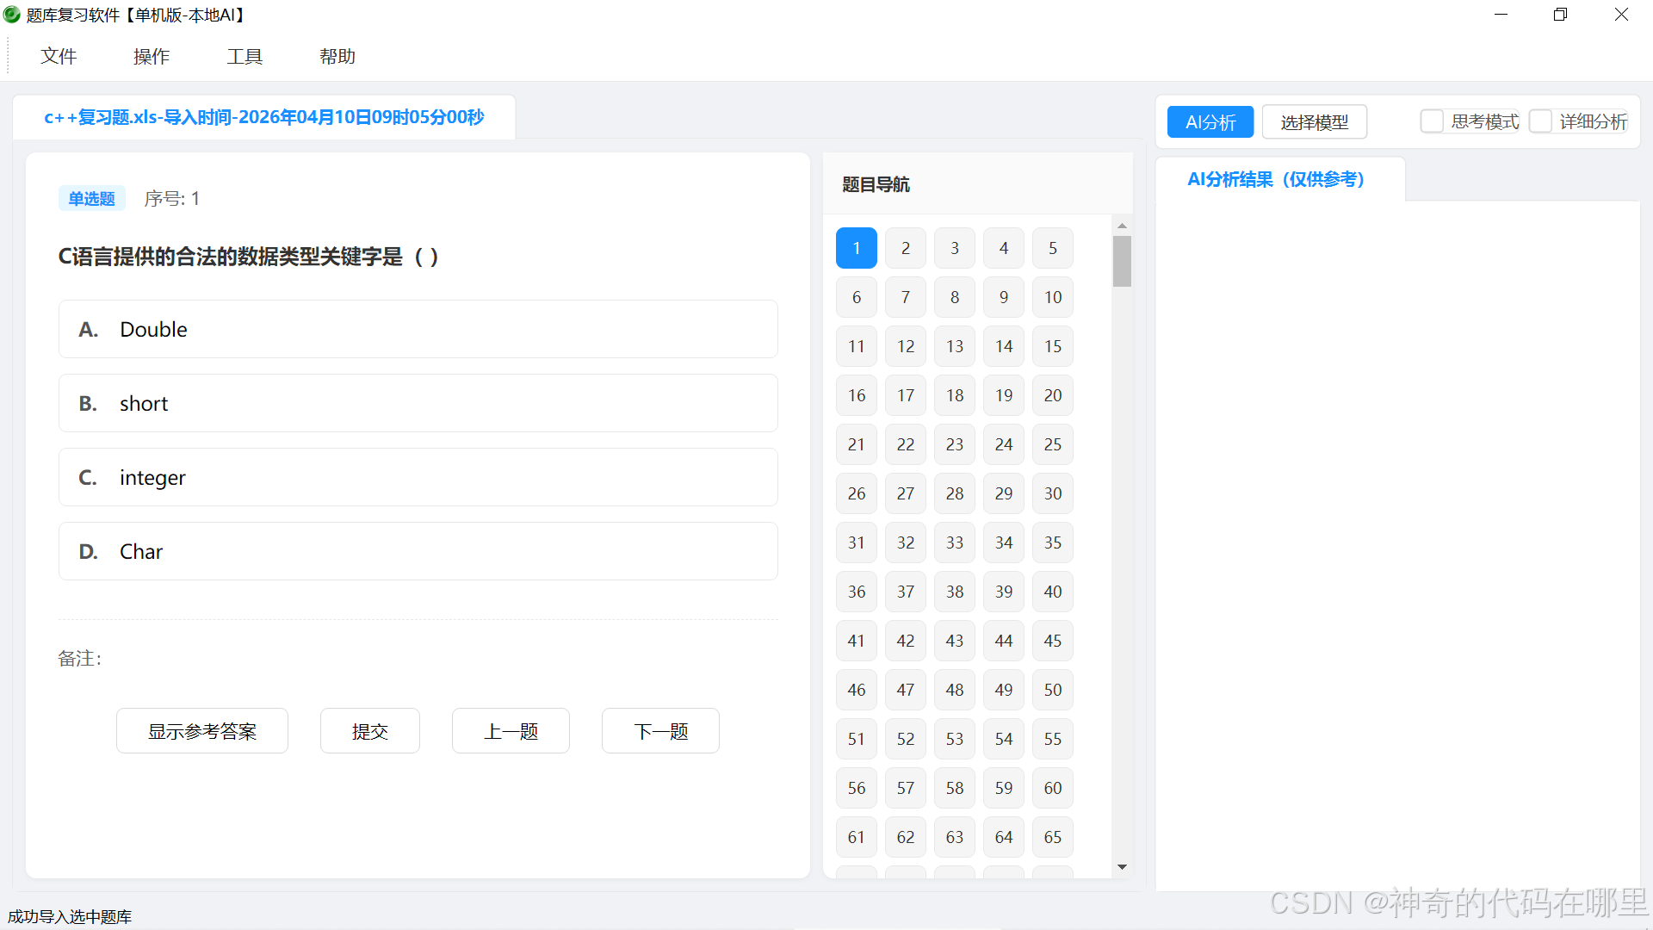
Task: Choose answer option A. Double
Action: (418, 329)
